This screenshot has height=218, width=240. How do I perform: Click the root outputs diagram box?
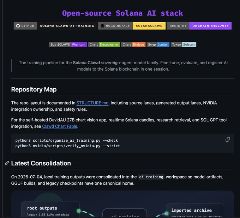[x=50, y=209]
